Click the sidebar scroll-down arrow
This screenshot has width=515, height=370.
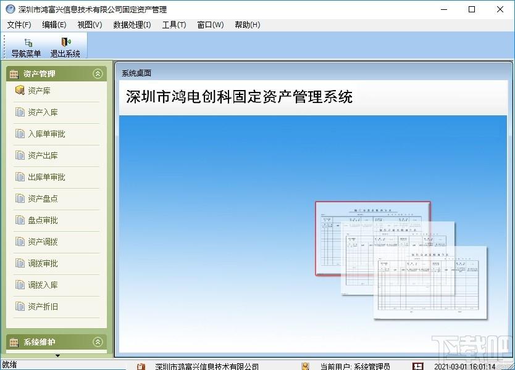(x=57, y=356)
